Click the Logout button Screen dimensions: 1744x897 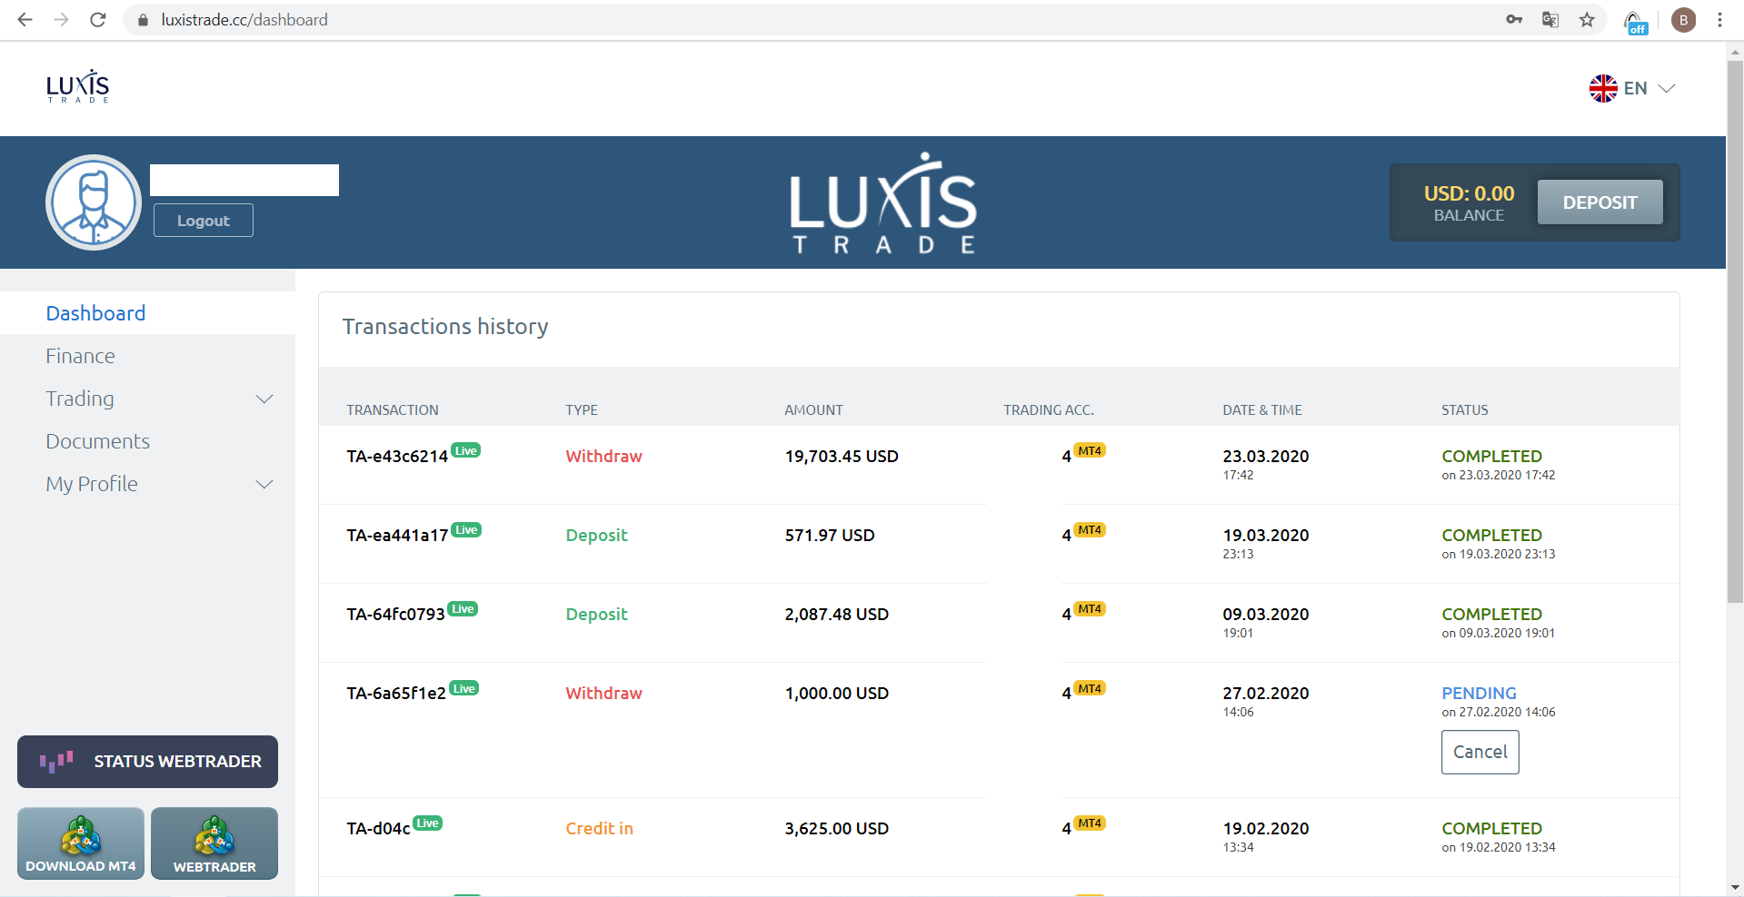point(204,221)
